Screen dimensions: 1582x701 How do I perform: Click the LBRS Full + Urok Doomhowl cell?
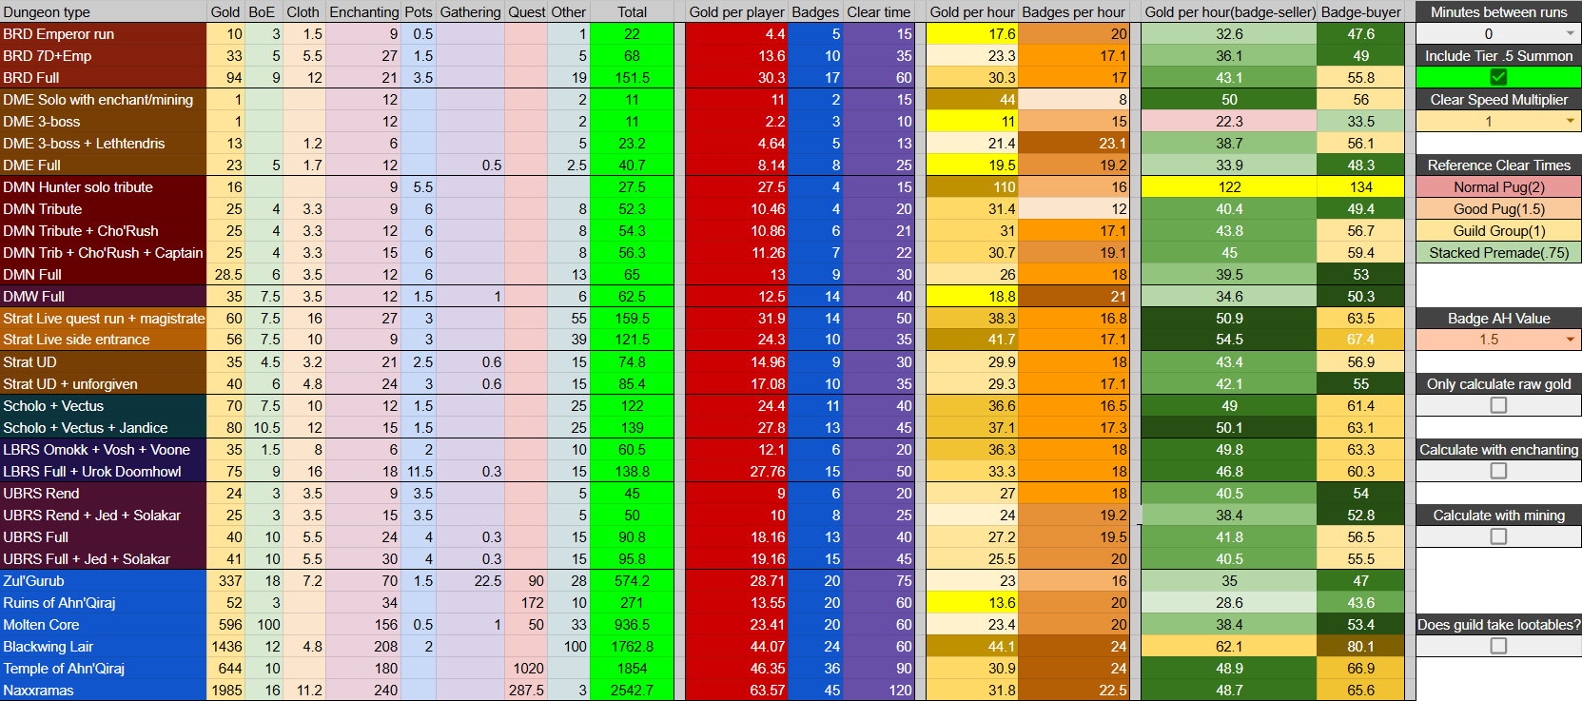pyautogui.click(x=103, y=472)
